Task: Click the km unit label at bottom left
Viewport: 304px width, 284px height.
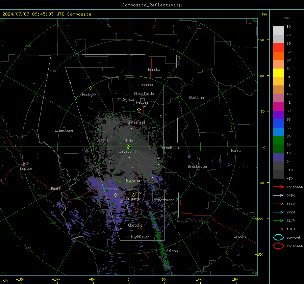Action: pyautogui.click(x=5, y=280)
